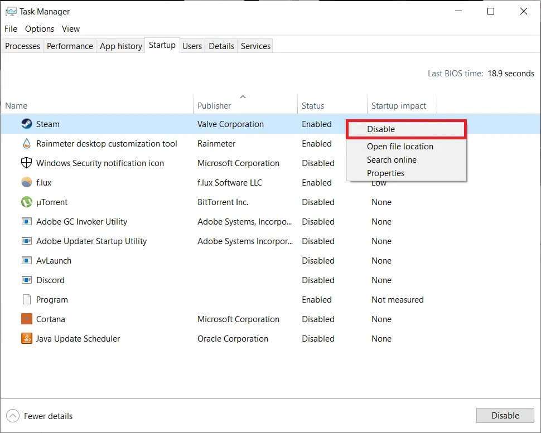
Task: Choose Properties in the context menu
Action: point(406,173)
